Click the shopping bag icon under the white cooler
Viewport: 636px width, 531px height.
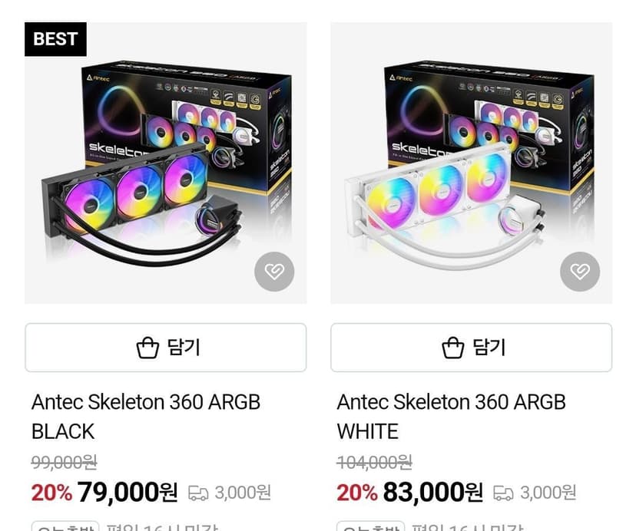click(x=453, y=348)
